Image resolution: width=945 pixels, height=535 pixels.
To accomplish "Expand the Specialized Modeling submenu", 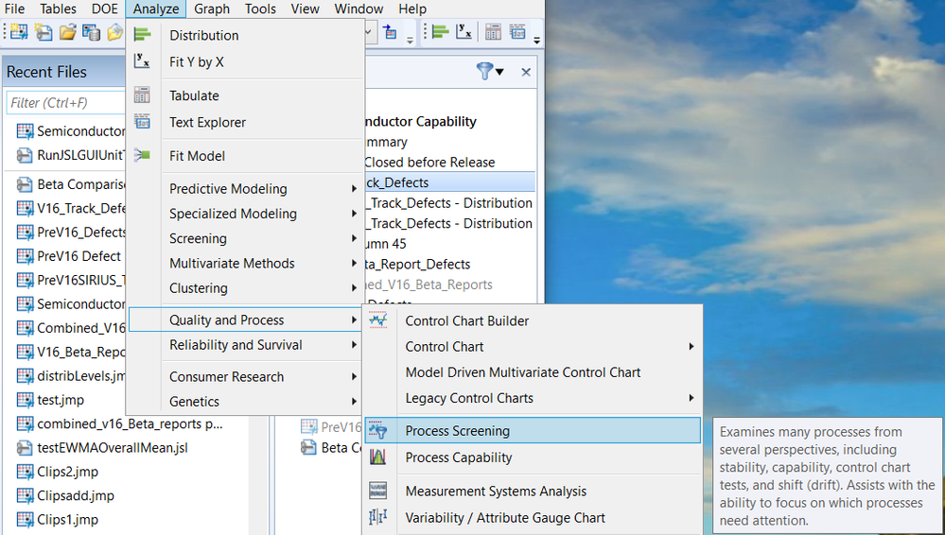I will (355, 214).
